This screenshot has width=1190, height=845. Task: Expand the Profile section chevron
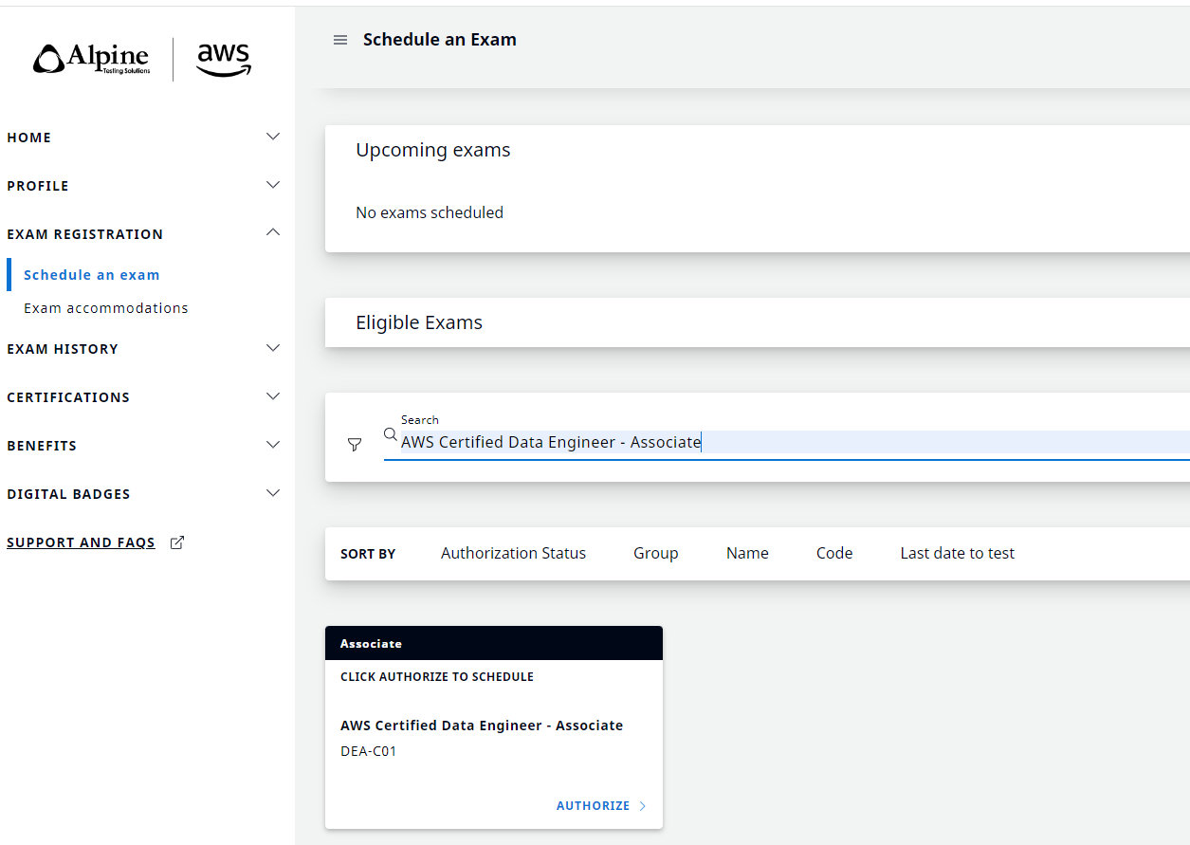point(273,185)
